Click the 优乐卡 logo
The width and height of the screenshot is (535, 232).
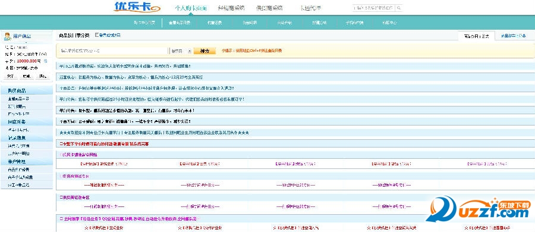(137, 7)
